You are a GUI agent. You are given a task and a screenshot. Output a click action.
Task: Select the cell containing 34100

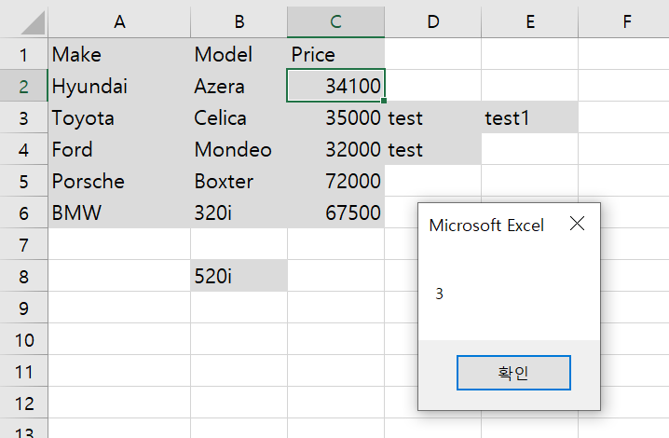(335, 86)
